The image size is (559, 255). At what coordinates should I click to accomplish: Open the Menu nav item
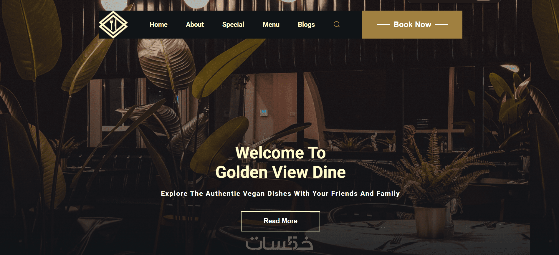click(271, 24)
